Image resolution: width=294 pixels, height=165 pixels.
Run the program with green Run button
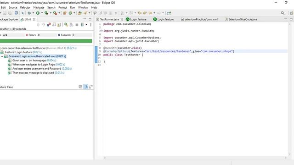point(38,13)
